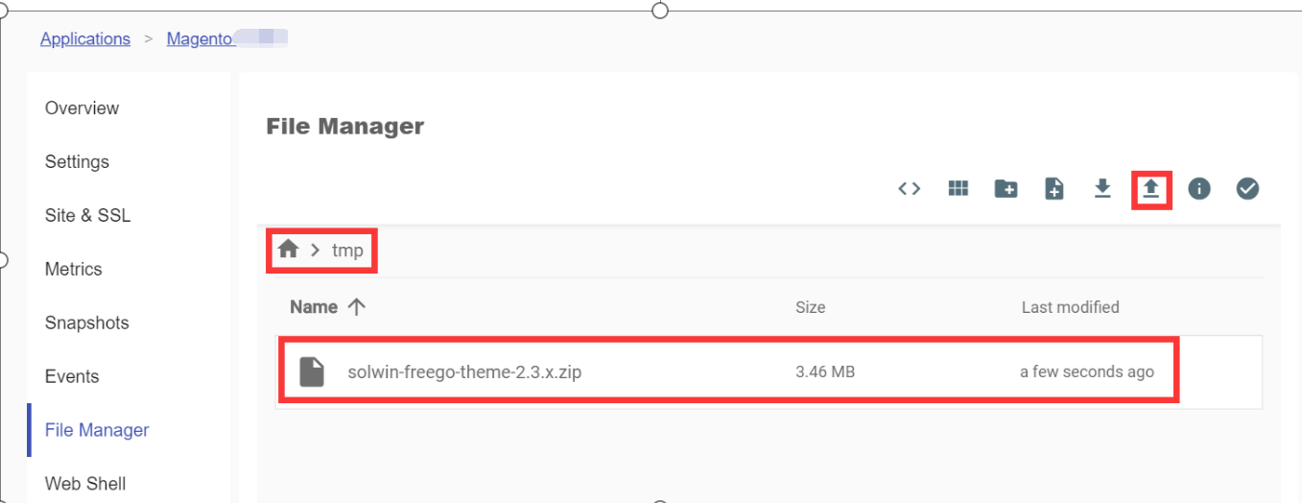The image size is (1302, 503).
Task: Open the info icon
Action: [x=1199, y=189]
